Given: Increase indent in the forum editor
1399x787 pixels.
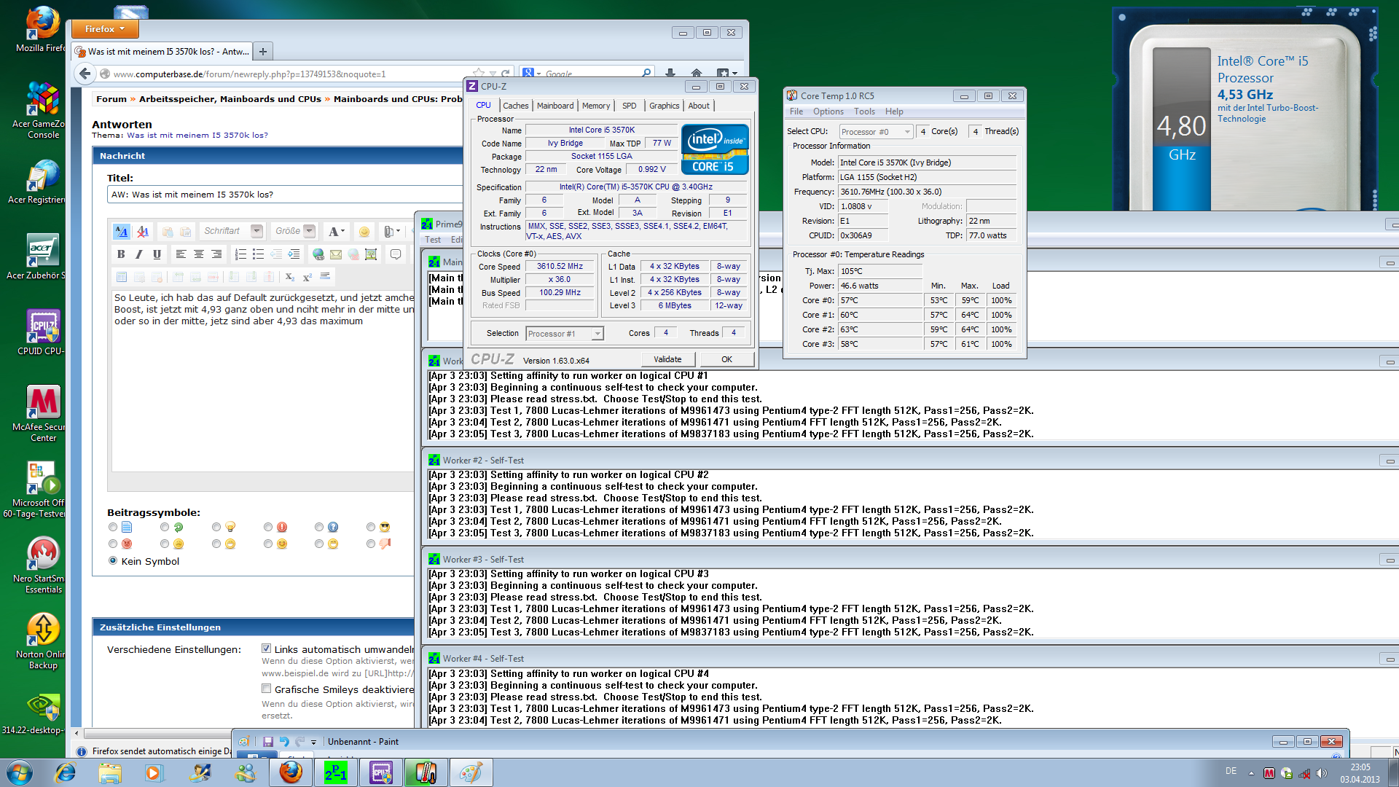Looking at the screenshot, I should pyautogui.click(x=294, y=254).
